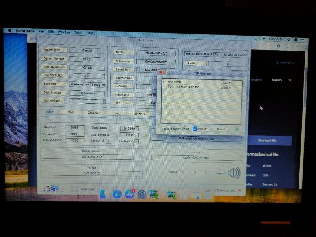Click the macOS Version field 10.13.6
The image size is (316, 237).
[87, 68]
